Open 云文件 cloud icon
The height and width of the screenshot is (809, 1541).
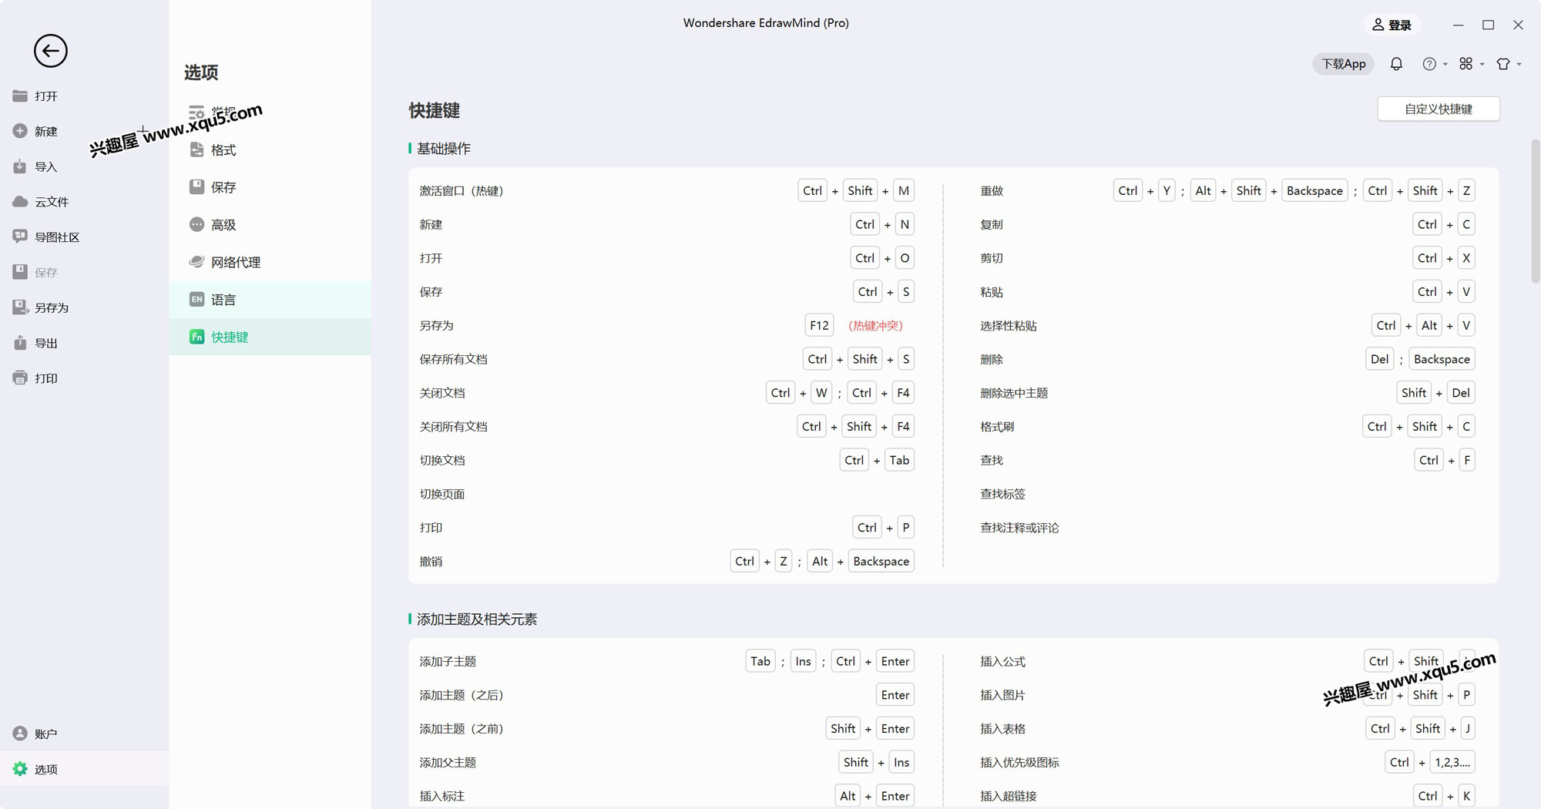point(20,201)
